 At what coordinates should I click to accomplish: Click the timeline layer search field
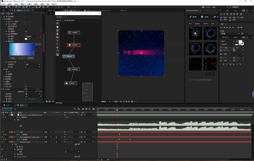coord(42,109)
